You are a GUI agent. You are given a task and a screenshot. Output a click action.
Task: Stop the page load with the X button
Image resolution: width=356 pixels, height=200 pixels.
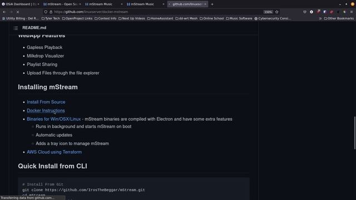click(x=18, y=12)
